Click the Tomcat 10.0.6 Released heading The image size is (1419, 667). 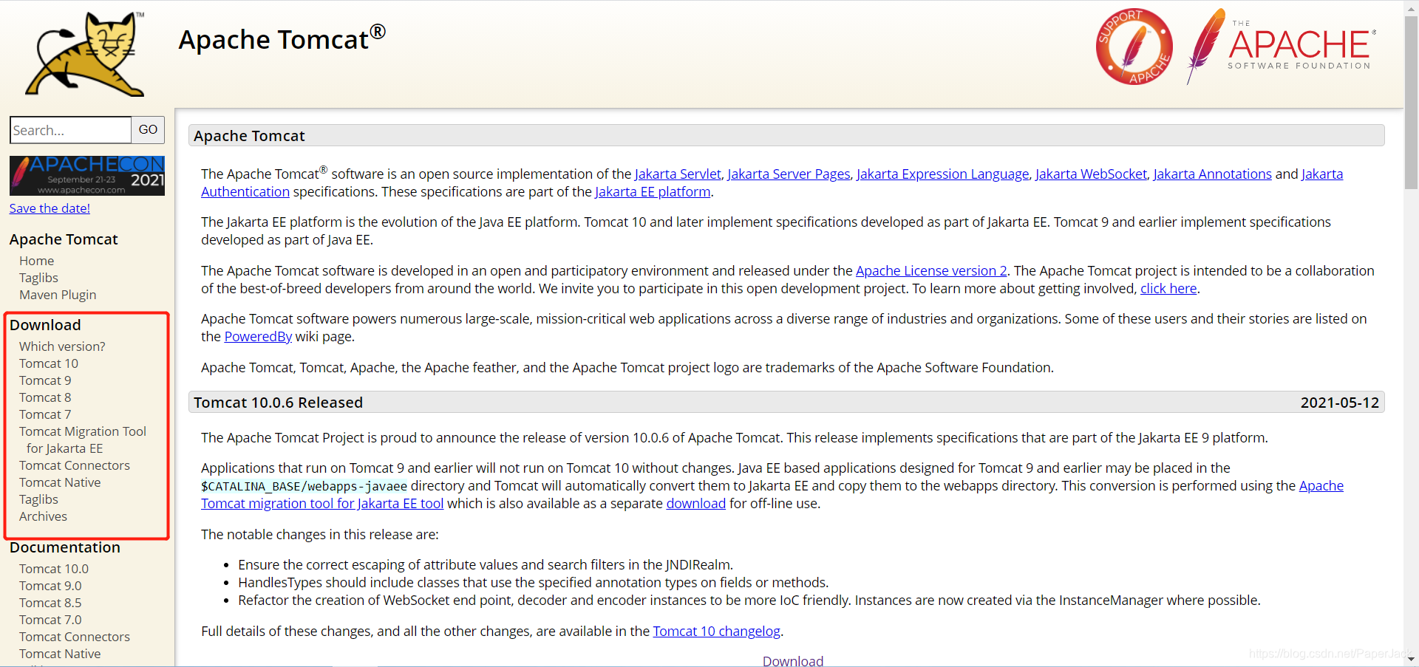coord(278,403)
